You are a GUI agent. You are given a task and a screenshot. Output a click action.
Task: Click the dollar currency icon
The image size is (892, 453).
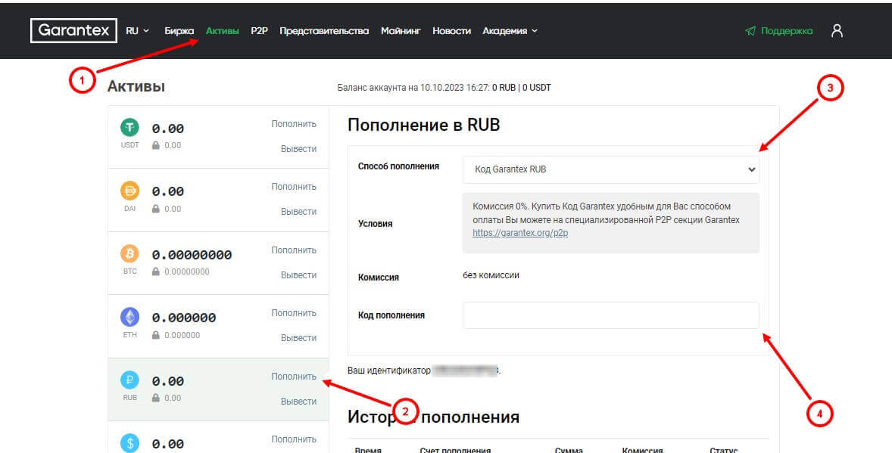pyautogui.click(x=130, y=442)
